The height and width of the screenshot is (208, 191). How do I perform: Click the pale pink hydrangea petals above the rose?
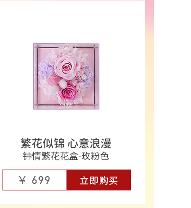[x=68, y=50]
